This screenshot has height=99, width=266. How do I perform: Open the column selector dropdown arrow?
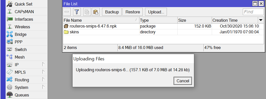261,20
